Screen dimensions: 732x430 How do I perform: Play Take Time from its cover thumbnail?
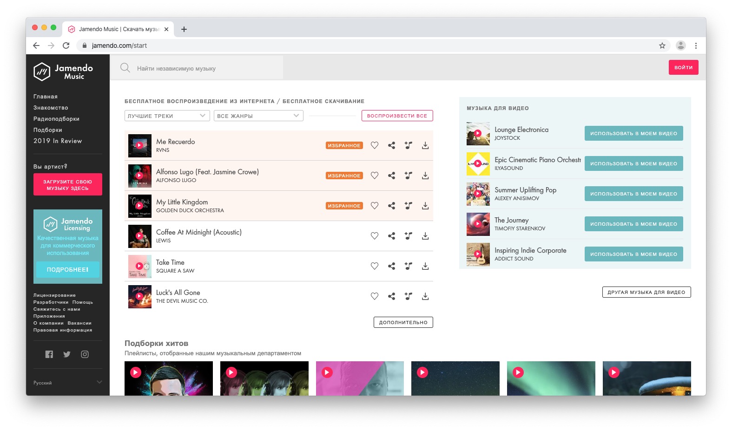(139, 266)
